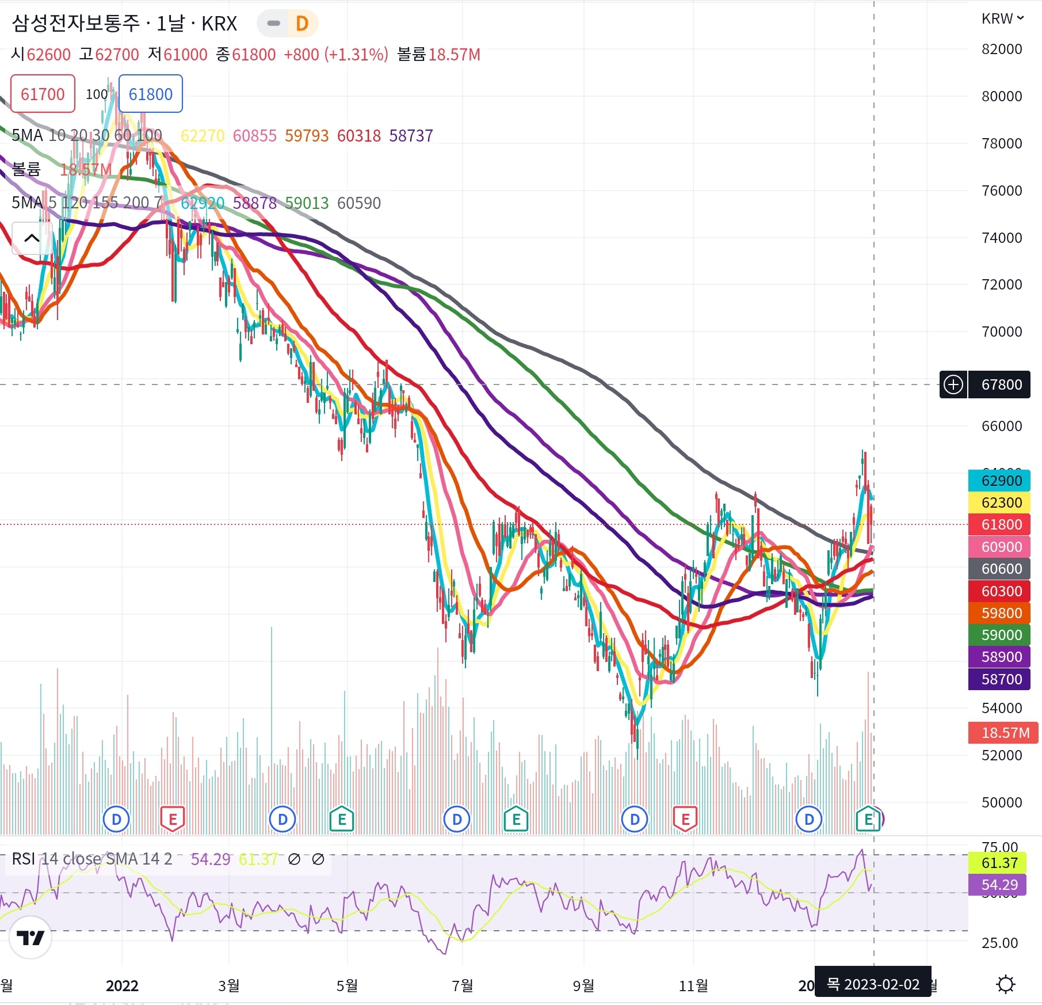Tap the red 61800 last price label

999,524
